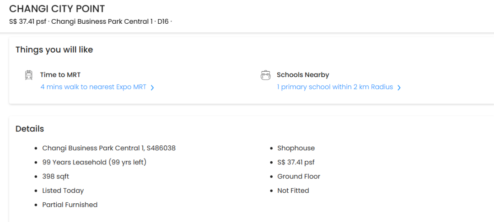Expand chevron next to Expo MRT link
This screenshot has width=494, height=222.
click(x=152, y=88)
